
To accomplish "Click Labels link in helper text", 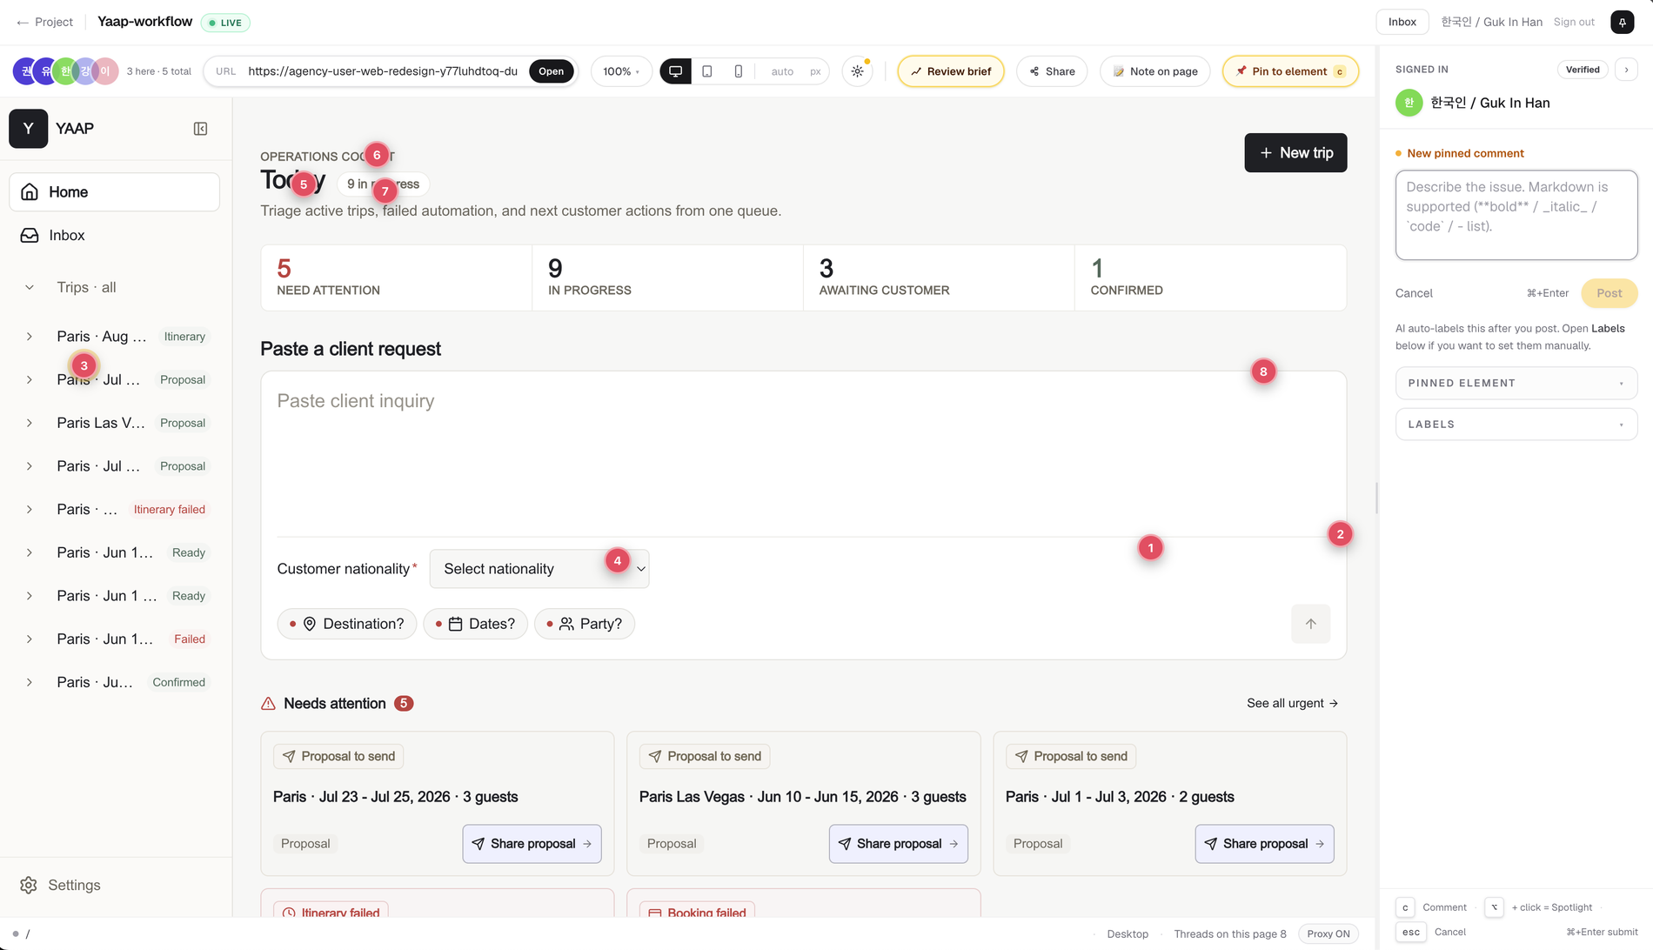I will (x=1608, y=329).
